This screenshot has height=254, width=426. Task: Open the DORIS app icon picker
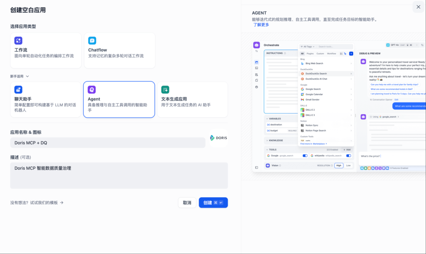pos(219,138)
